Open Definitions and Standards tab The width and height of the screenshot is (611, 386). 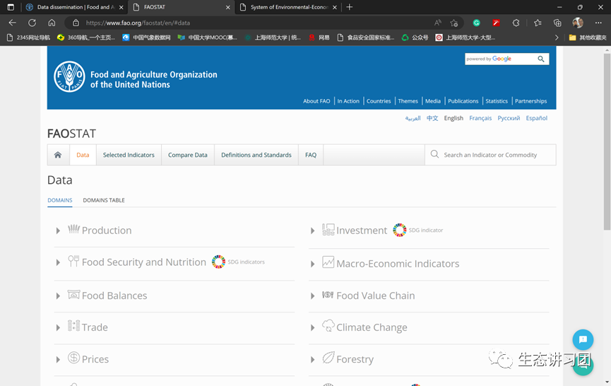[256, 155]
